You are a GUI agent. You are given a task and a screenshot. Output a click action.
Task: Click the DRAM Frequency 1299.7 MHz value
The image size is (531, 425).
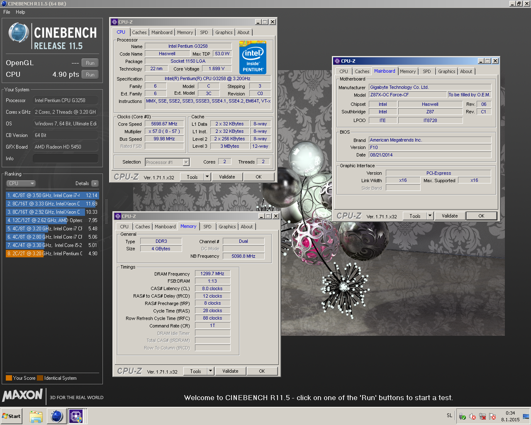click(x=212, y=274)
